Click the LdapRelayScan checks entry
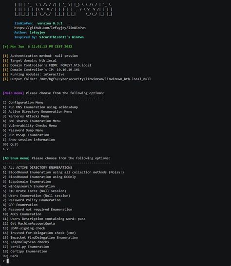The height and width of the screenshot is (266, 231). tap(26, 242)
